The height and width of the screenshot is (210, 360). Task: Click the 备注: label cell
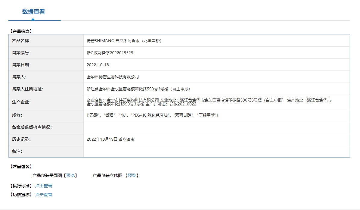click(46, 151)
